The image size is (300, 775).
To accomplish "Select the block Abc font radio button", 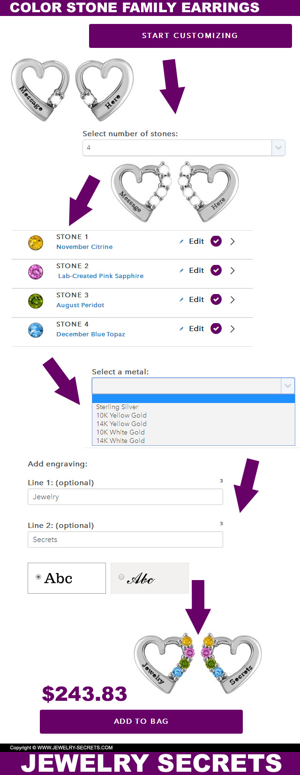I will tap(38, 577).
